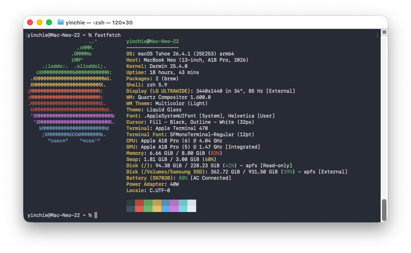Click the CPU line 'Apple A18 Pro (6) @ 4.04 GHz'
Image resolution: width=411 pixels, height=253 pixels.
click(x=181, y=141)
